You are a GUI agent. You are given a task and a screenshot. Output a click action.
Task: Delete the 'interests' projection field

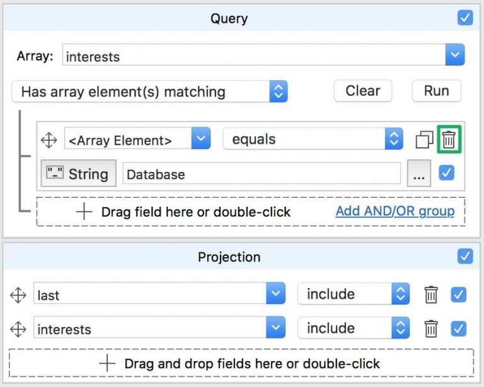click(x=431, y=328)
